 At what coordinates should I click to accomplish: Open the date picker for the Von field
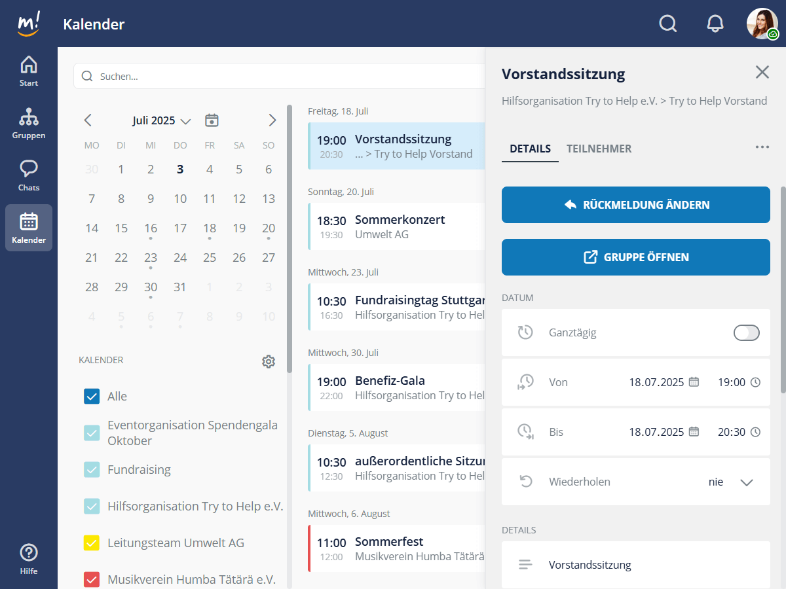(x=693, y=382)
